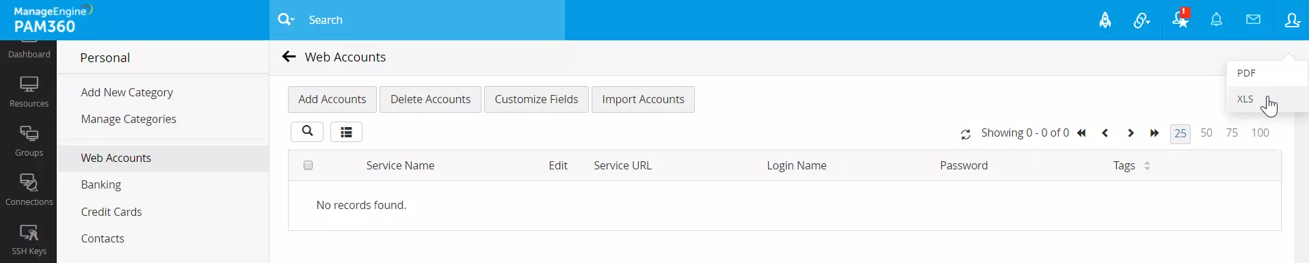Image resolution: width=1309 pixels, height=263 pixels.
Task: Jump to last page icon
Action: pyautogui.click(x=1154, y=133)
